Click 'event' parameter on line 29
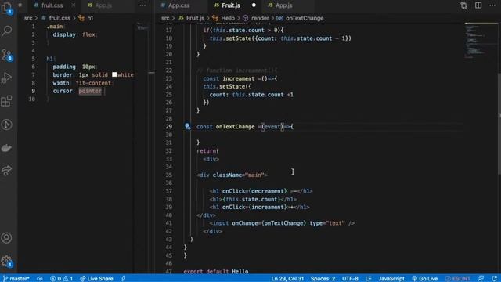Screen dimensions: 501x282 (272, 127)
